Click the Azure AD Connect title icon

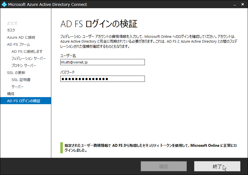tap(4, 4)
